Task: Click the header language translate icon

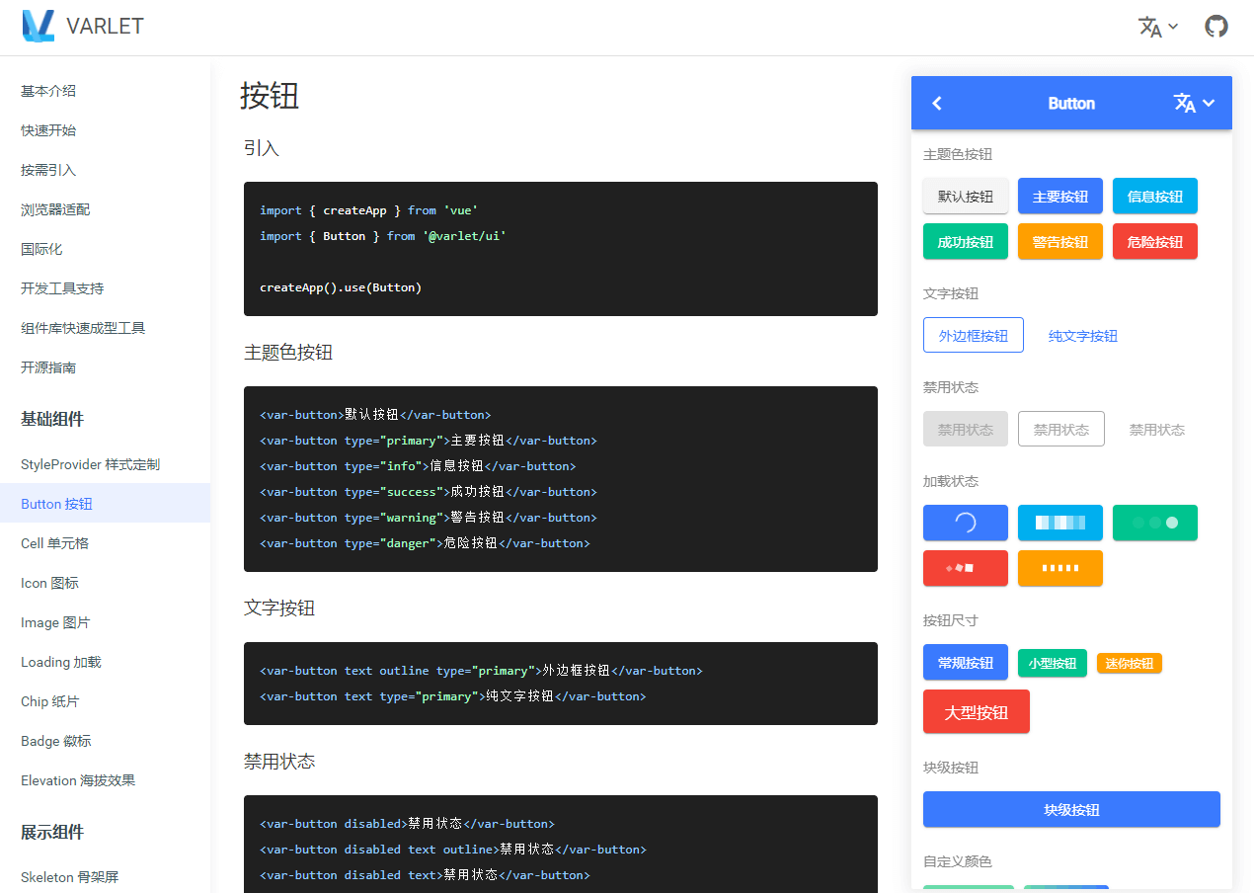Action: coord(1150,27)
